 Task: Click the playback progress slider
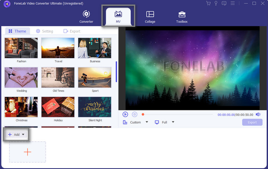(x=177, y=114)
